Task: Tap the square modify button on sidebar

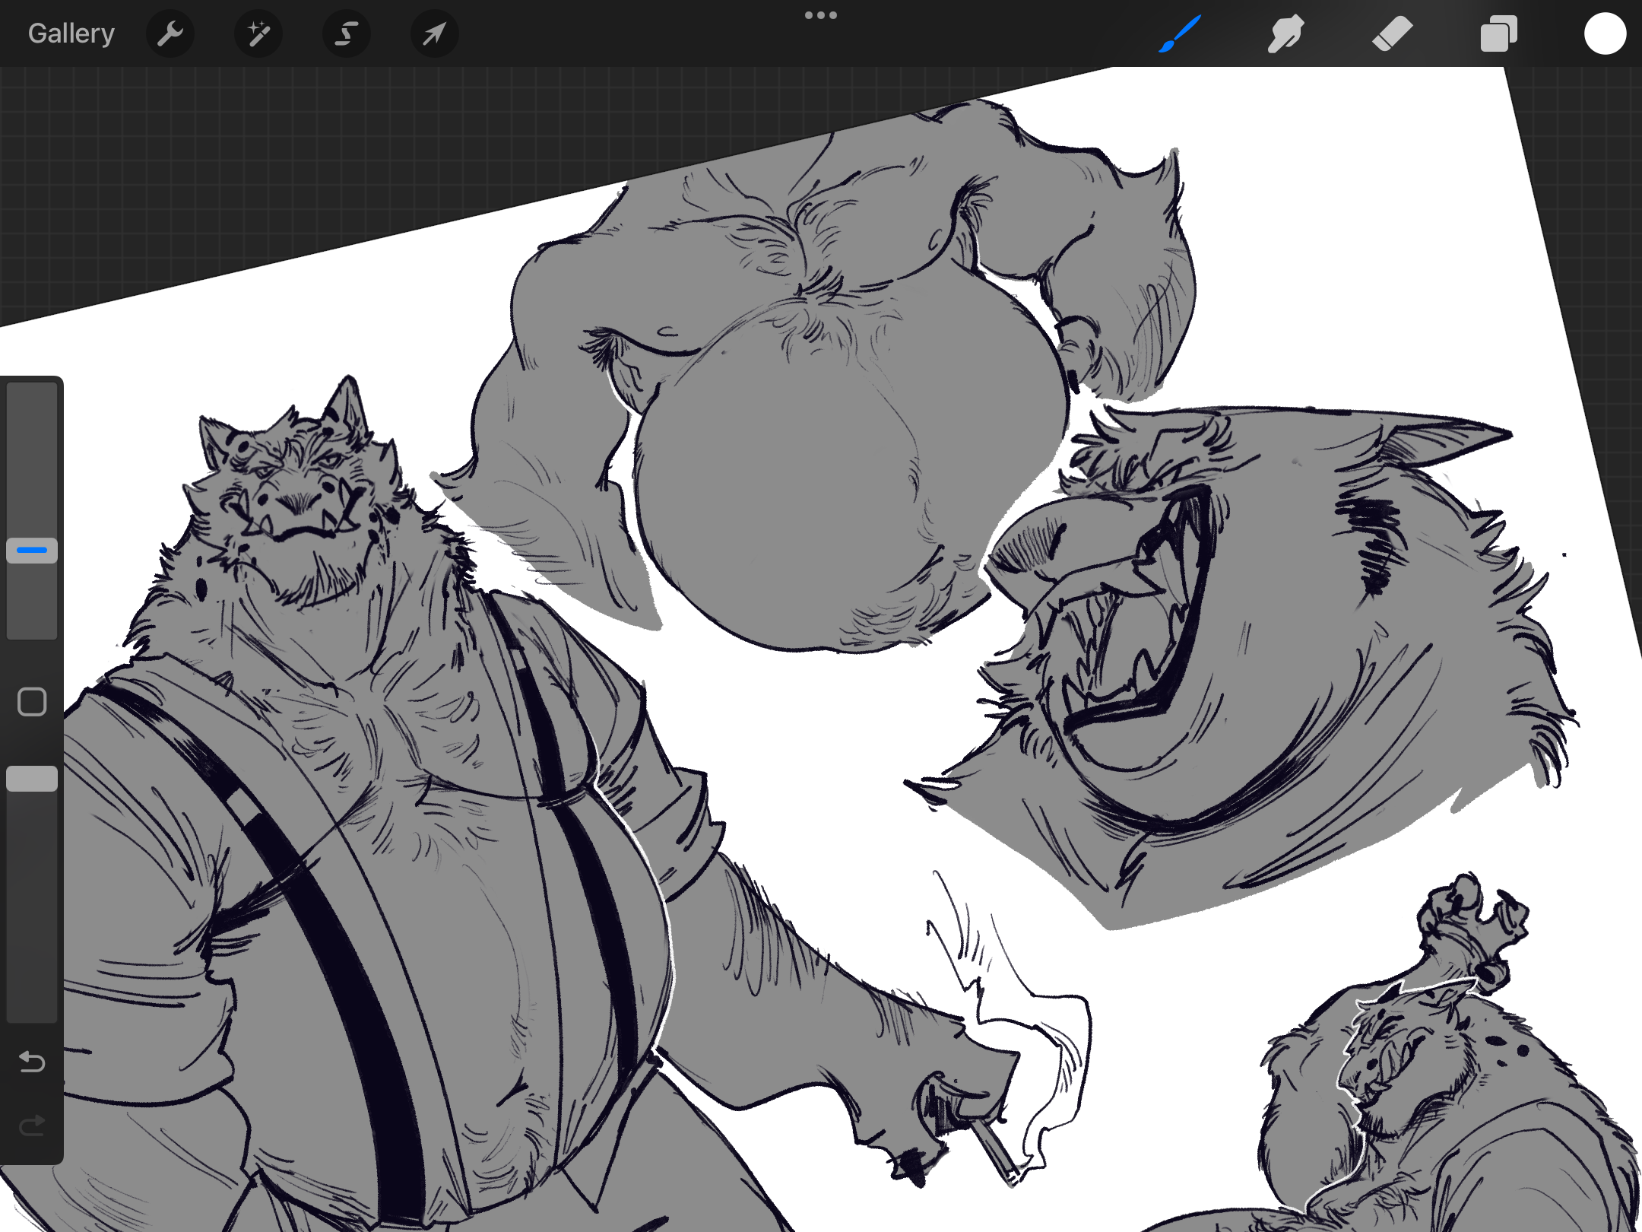Action: click(x=32, y=702)
